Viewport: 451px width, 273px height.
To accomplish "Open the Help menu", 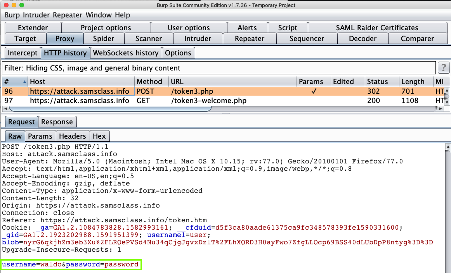I will tap(123, 15).
